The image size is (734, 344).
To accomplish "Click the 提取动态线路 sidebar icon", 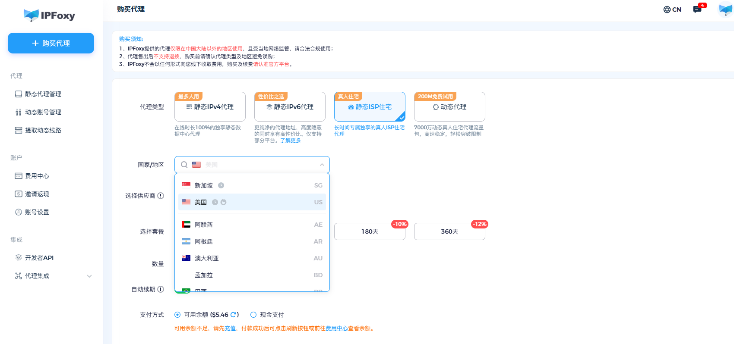I will tap(19, 130).
